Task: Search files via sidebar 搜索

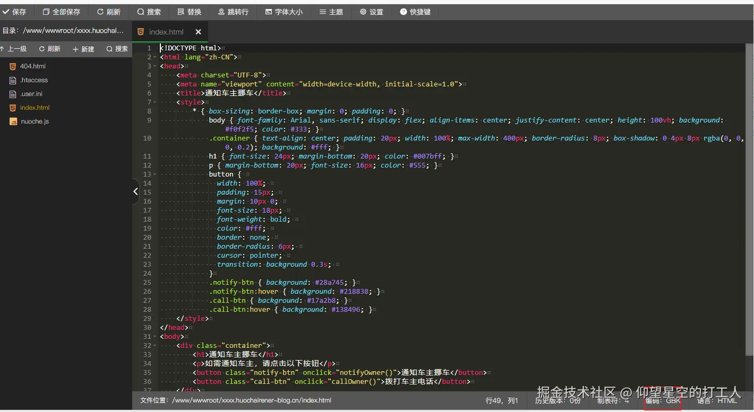Action: tap(117, 49)
